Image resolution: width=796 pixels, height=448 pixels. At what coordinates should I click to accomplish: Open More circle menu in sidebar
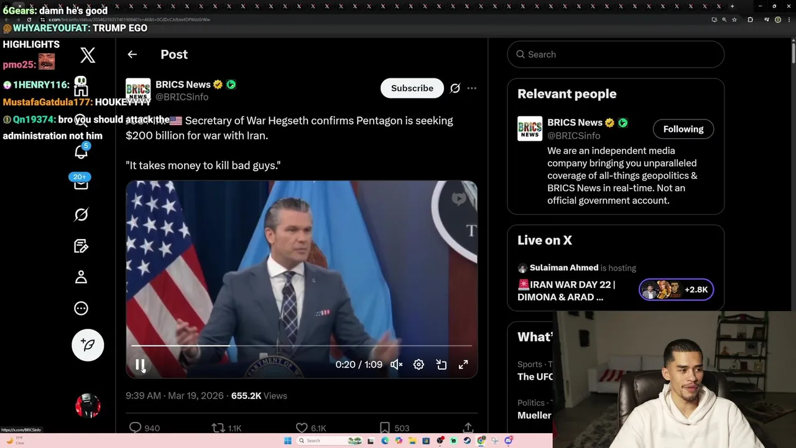click(x=81, y=308)
